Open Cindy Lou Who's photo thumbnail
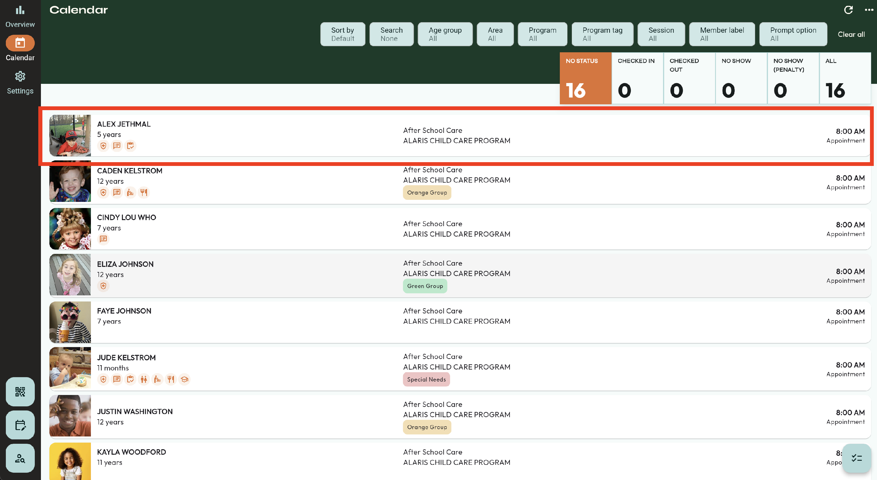877x480 pixels. (x=70, y=228)
